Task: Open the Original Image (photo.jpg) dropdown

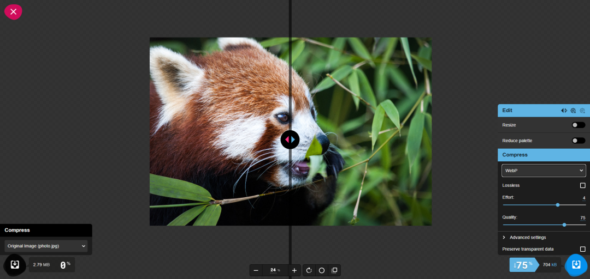Action: click(x=46, y=246)
